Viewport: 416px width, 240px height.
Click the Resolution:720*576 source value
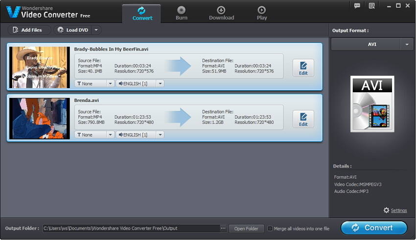pos(134,71)
